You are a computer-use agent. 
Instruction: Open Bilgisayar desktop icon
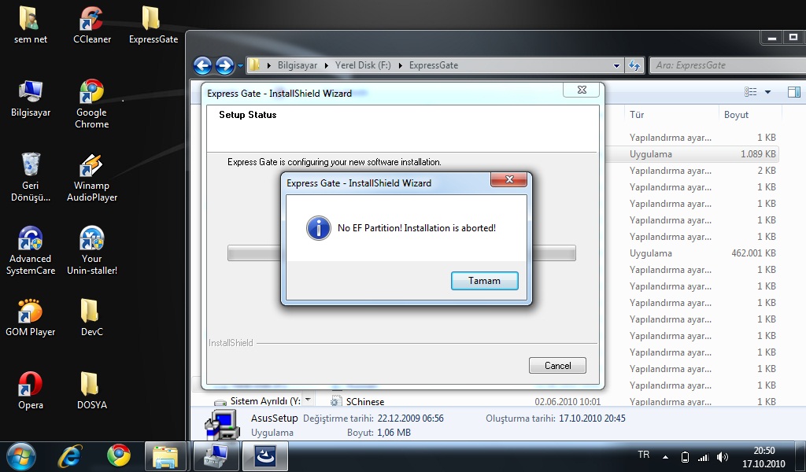(31, 98)
